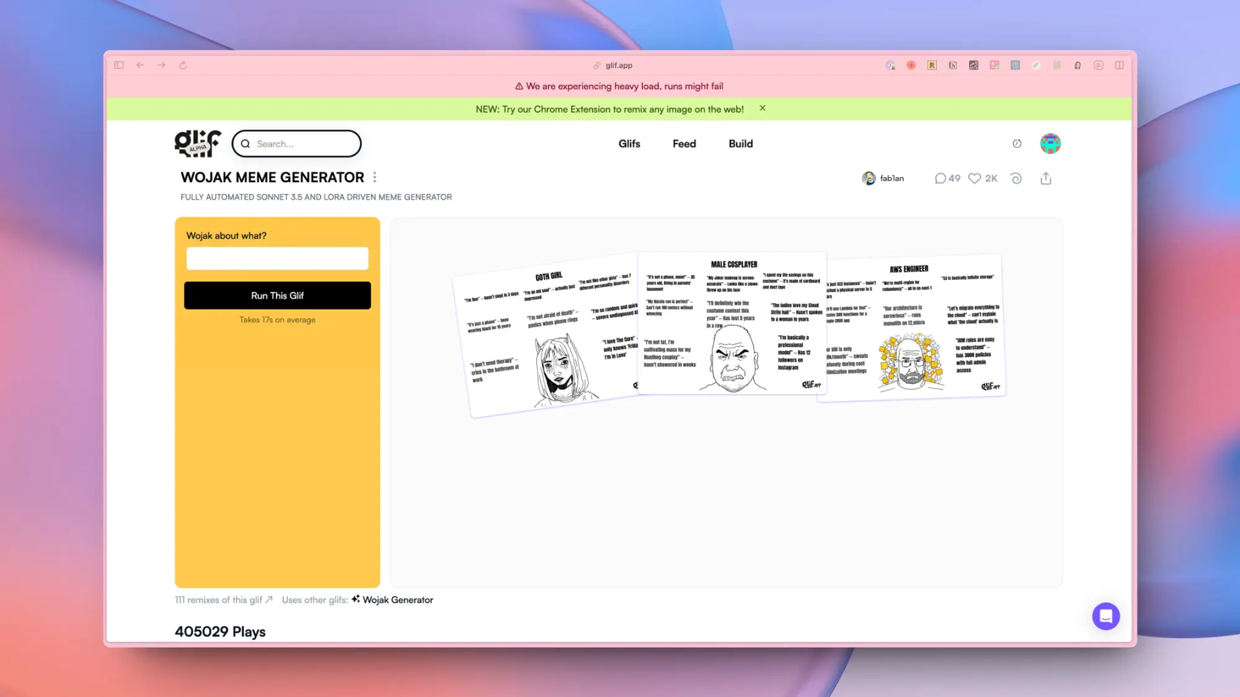The height and width of the screenshot is (697, 1240).
Task: Click the Run This Glif button
Action: (x=277, y=296)
